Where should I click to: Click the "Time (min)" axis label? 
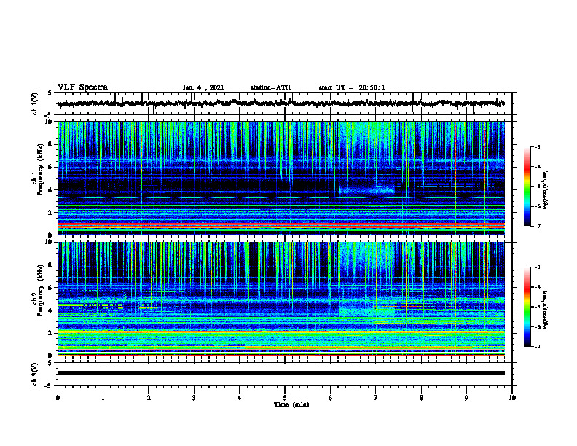point(291,404)
